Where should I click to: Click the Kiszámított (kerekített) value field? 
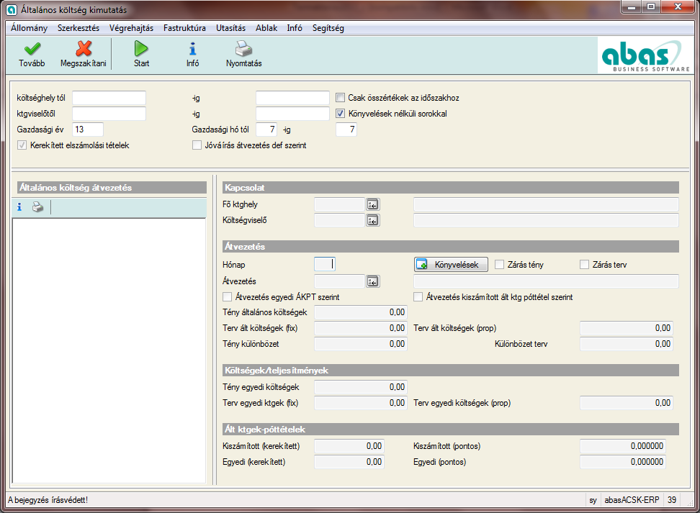349,446
